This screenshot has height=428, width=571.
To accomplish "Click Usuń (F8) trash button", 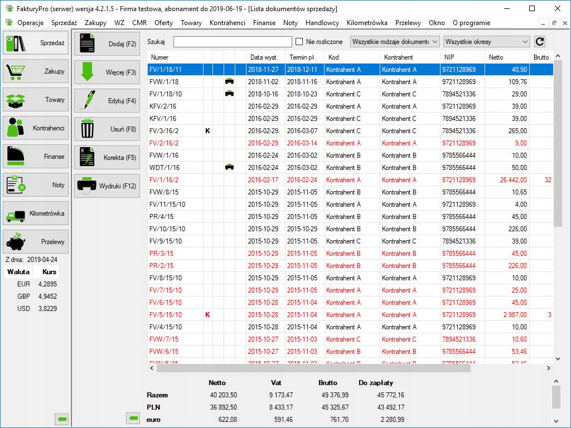I will coord(107,129).
